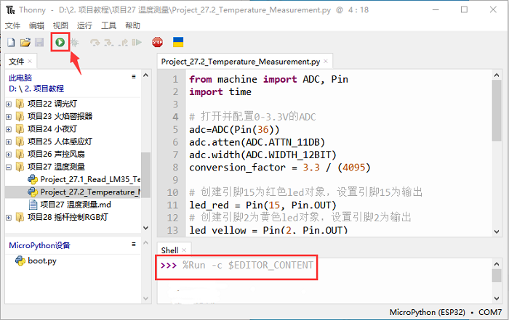The height and width of the screenshot is (320, 509).
Task: Expand the 项目22 调光灯 folder
Action: (9, 104)
